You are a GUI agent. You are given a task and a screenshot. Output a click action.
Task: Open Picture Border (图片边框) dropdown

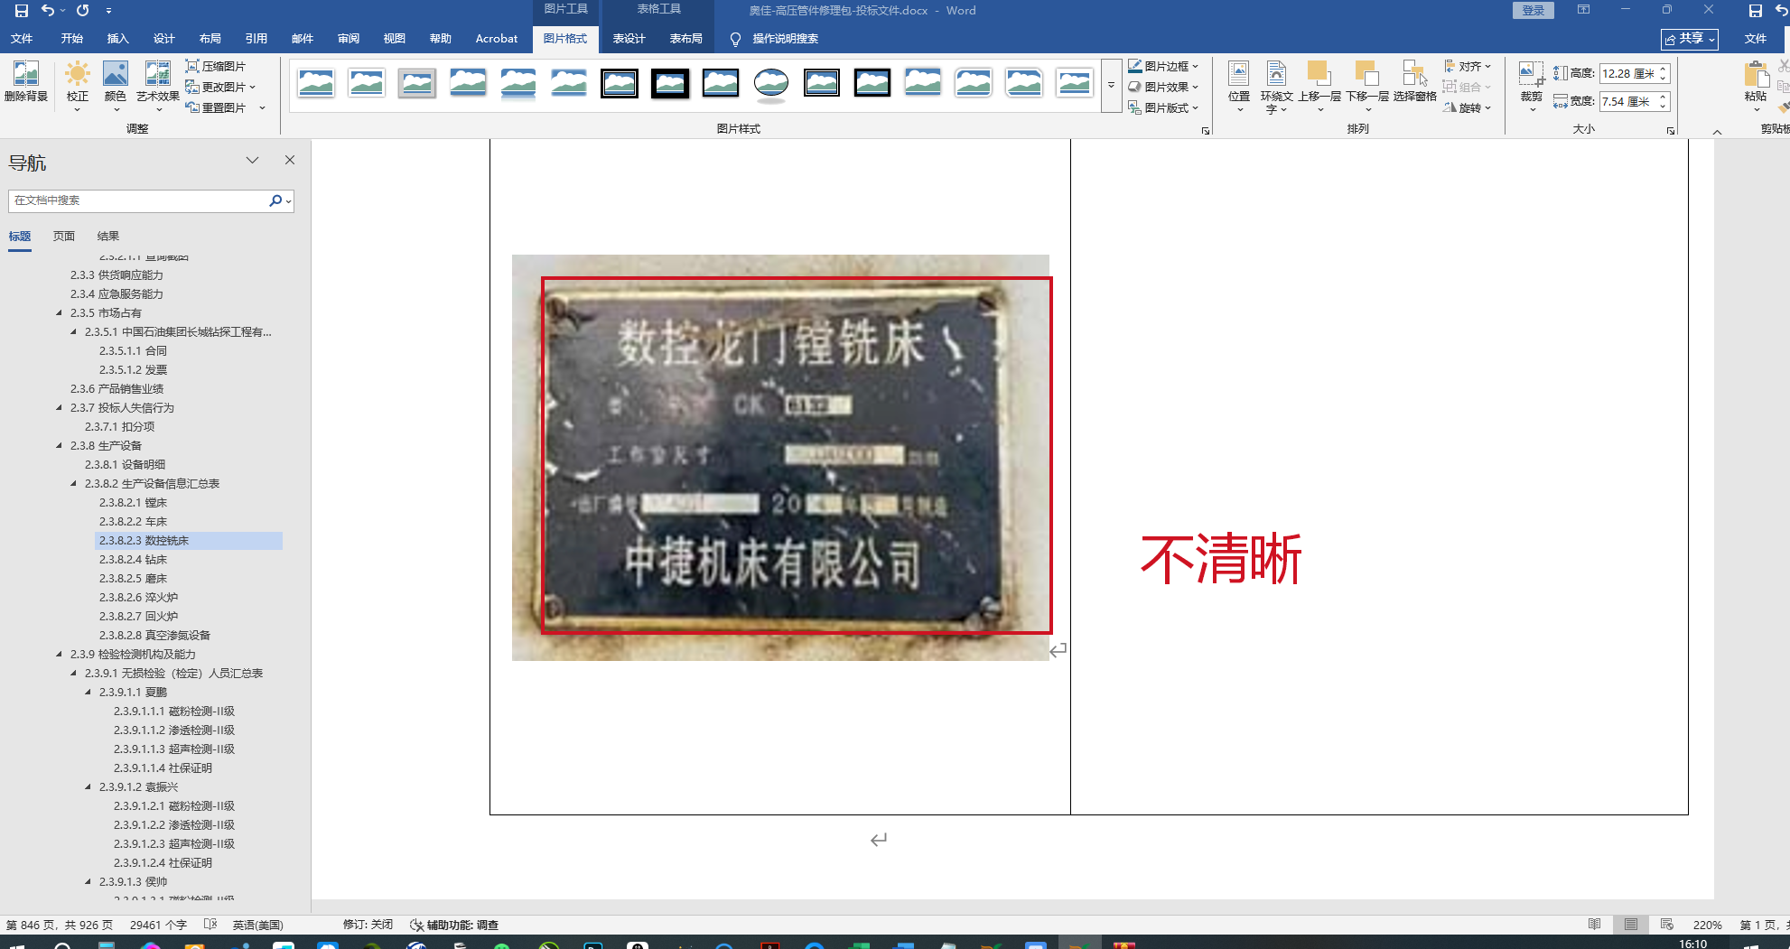click(1163, 66)
